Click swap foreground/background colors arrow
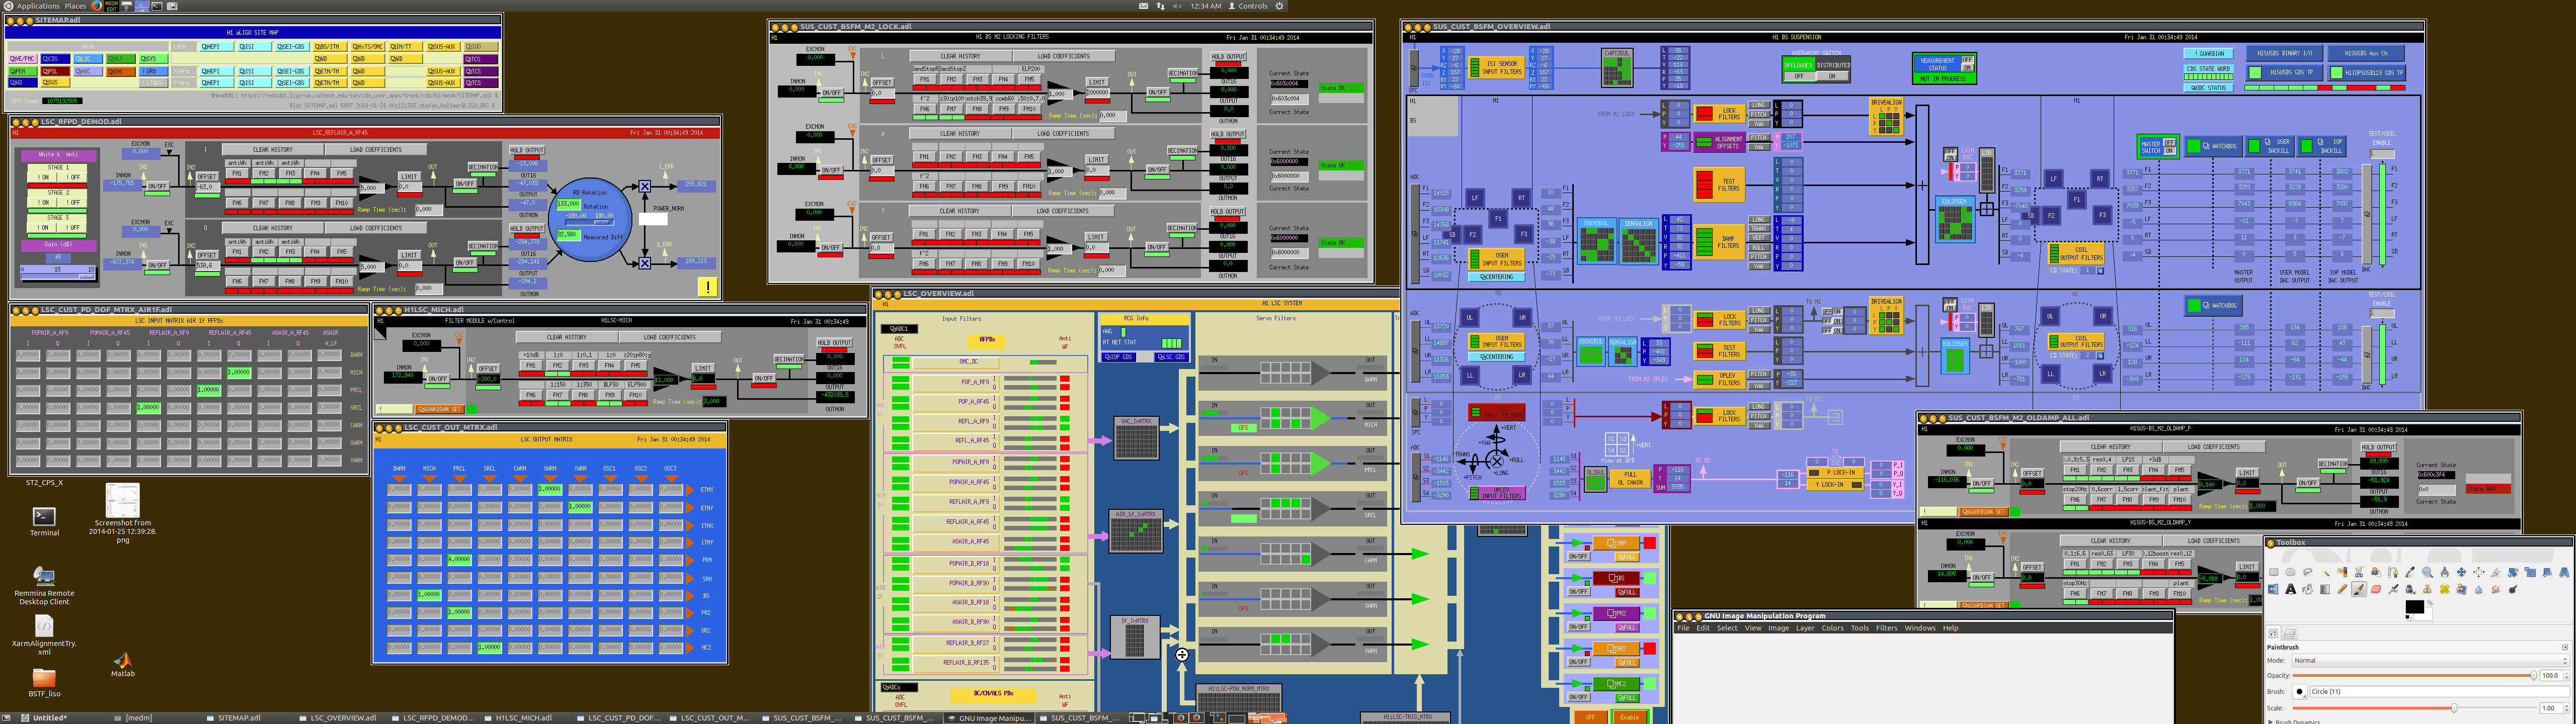Image resolution: width=2576 pixels, height=724 pixels. [x=2430, y=603]
